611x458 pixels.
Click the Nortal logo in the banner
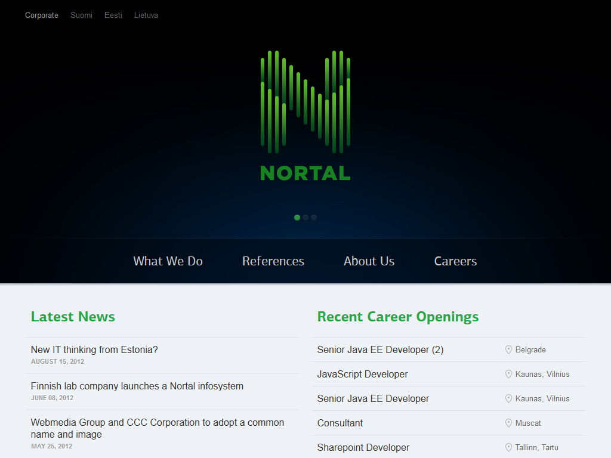point(305,115)
